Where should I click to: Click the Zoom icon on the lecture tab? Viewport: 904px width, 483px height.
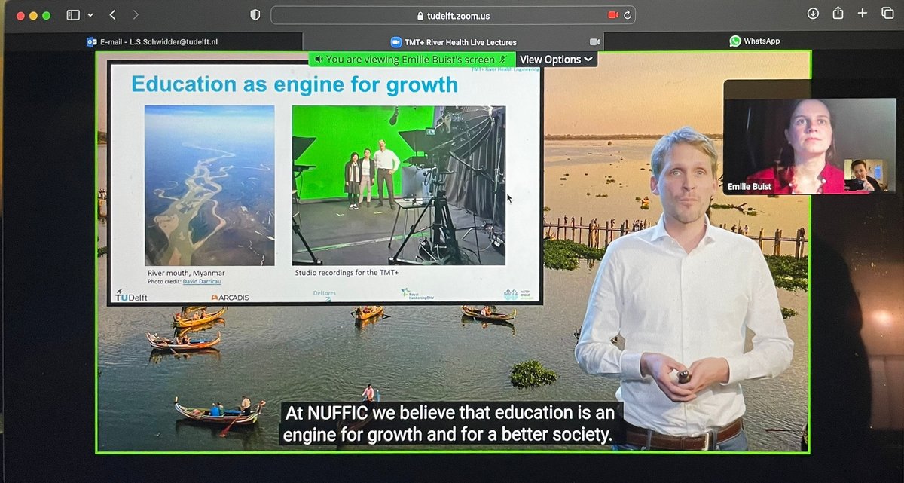pyautogui.click(x=395, y=42)
